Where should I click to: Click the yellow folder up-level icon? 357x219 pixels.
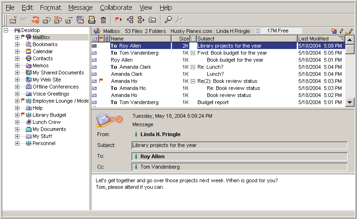click(152, 20)
